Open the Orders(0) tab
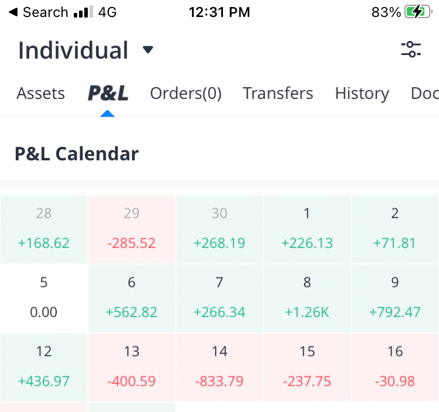The image size is (439, 412). (186, 94)
